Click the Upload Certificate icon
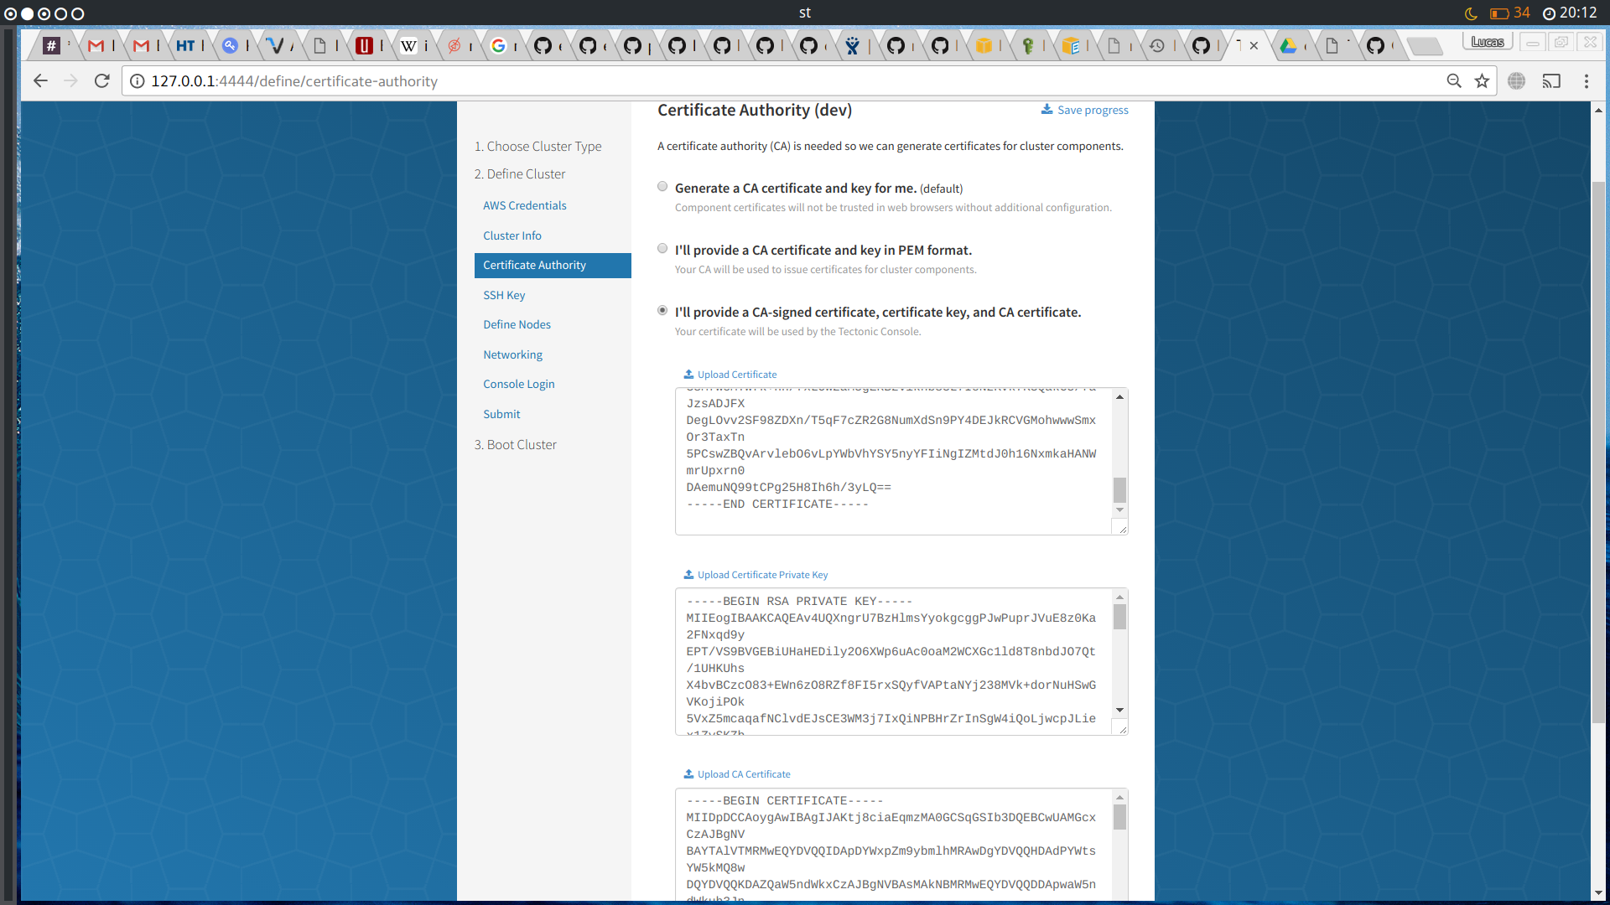This screenshot has width=1610, height=905. click(x=688, y=375)
